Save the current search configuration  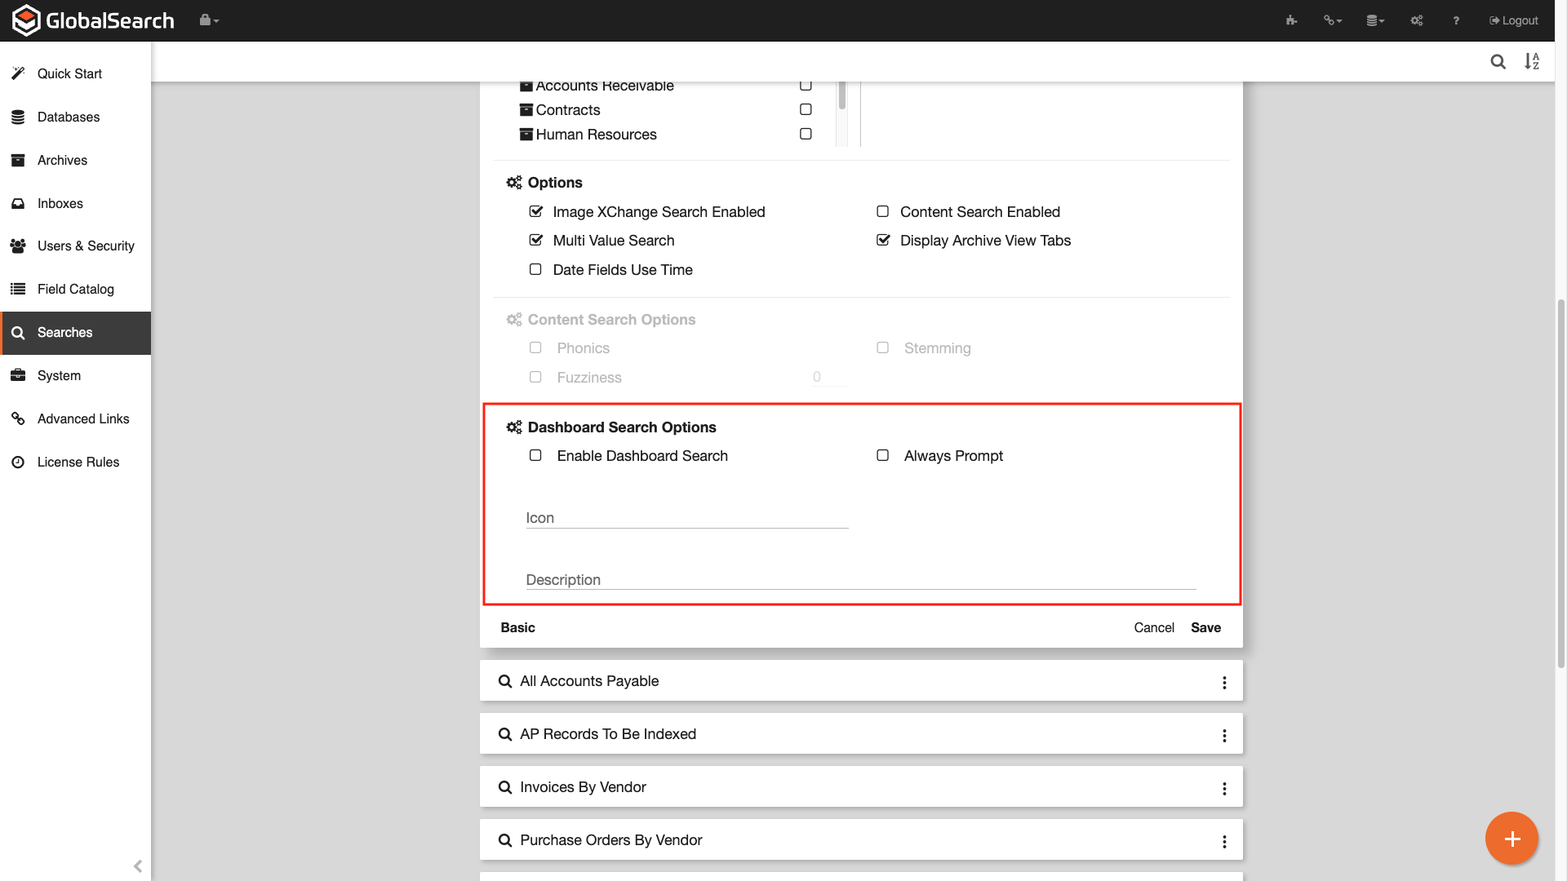[1205, 628]
